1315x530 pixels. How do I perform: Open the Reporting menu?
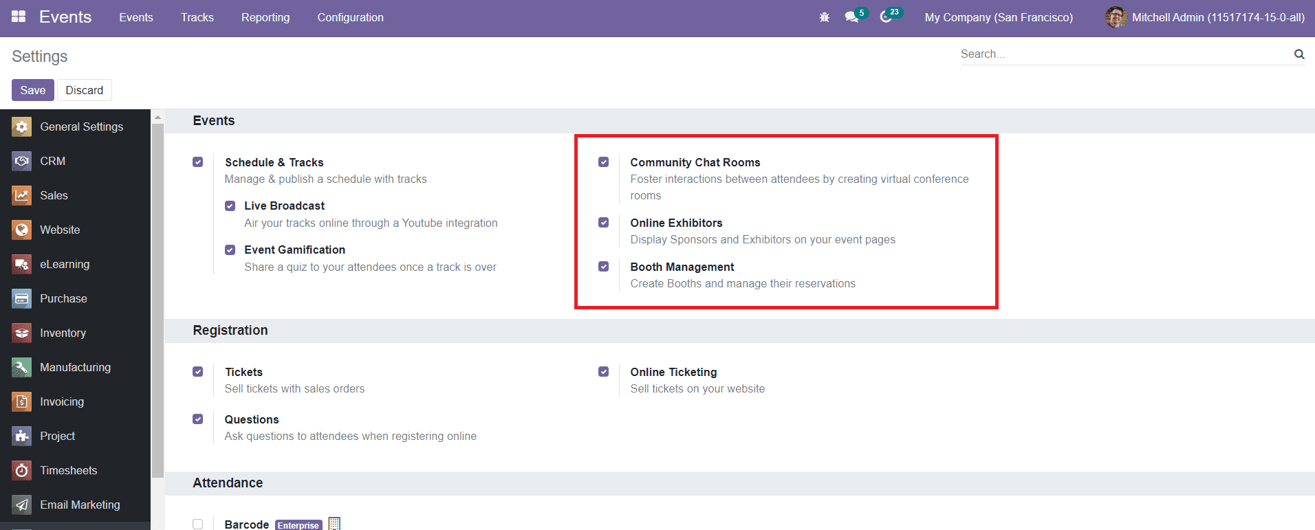(x=265, y=17)
